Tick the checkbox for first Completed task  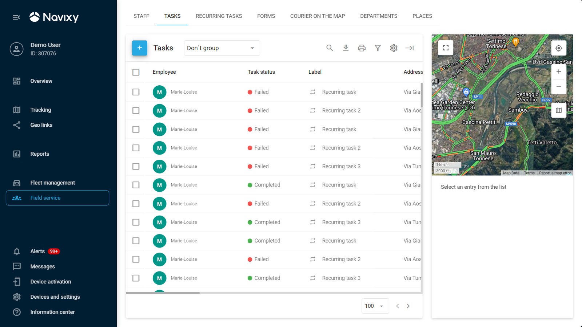point(136,185)
